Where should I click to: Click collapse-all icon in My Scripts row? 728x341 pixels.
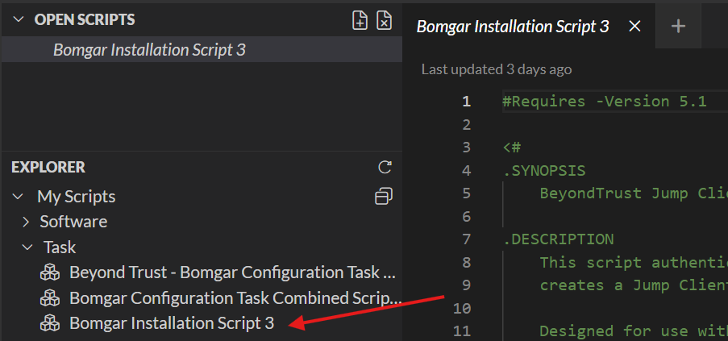pyautogui.click(x=385, y=196)
